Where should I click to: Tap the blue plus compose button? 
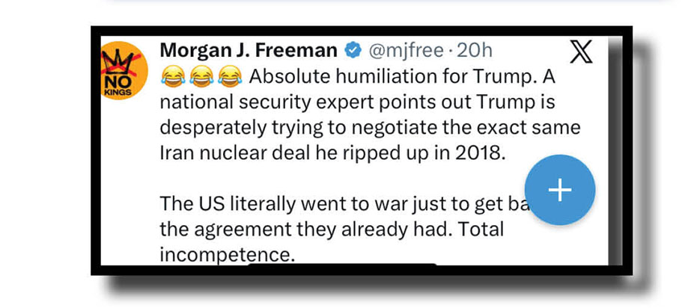click(x=559, y=191)
